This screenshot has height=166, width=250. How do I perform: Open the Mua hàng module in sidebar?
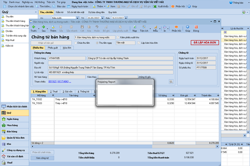tap(15, 125)
